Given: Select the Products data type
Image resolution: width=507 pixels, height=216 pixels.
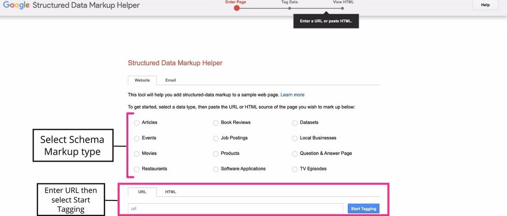Looking at the screenshot, I should (x=216, y=153).
